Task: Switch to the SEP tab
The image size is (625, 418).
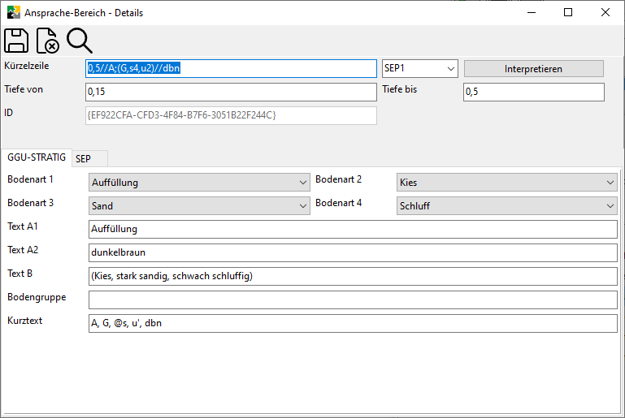Action: pyautogui.click(x=84, y=159)
